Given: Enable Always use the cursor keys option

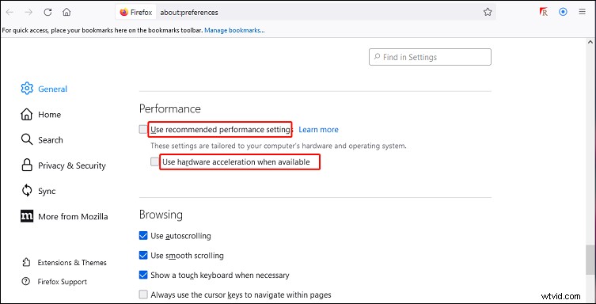Looking at the screenshot, I should (x=143, y=294).
